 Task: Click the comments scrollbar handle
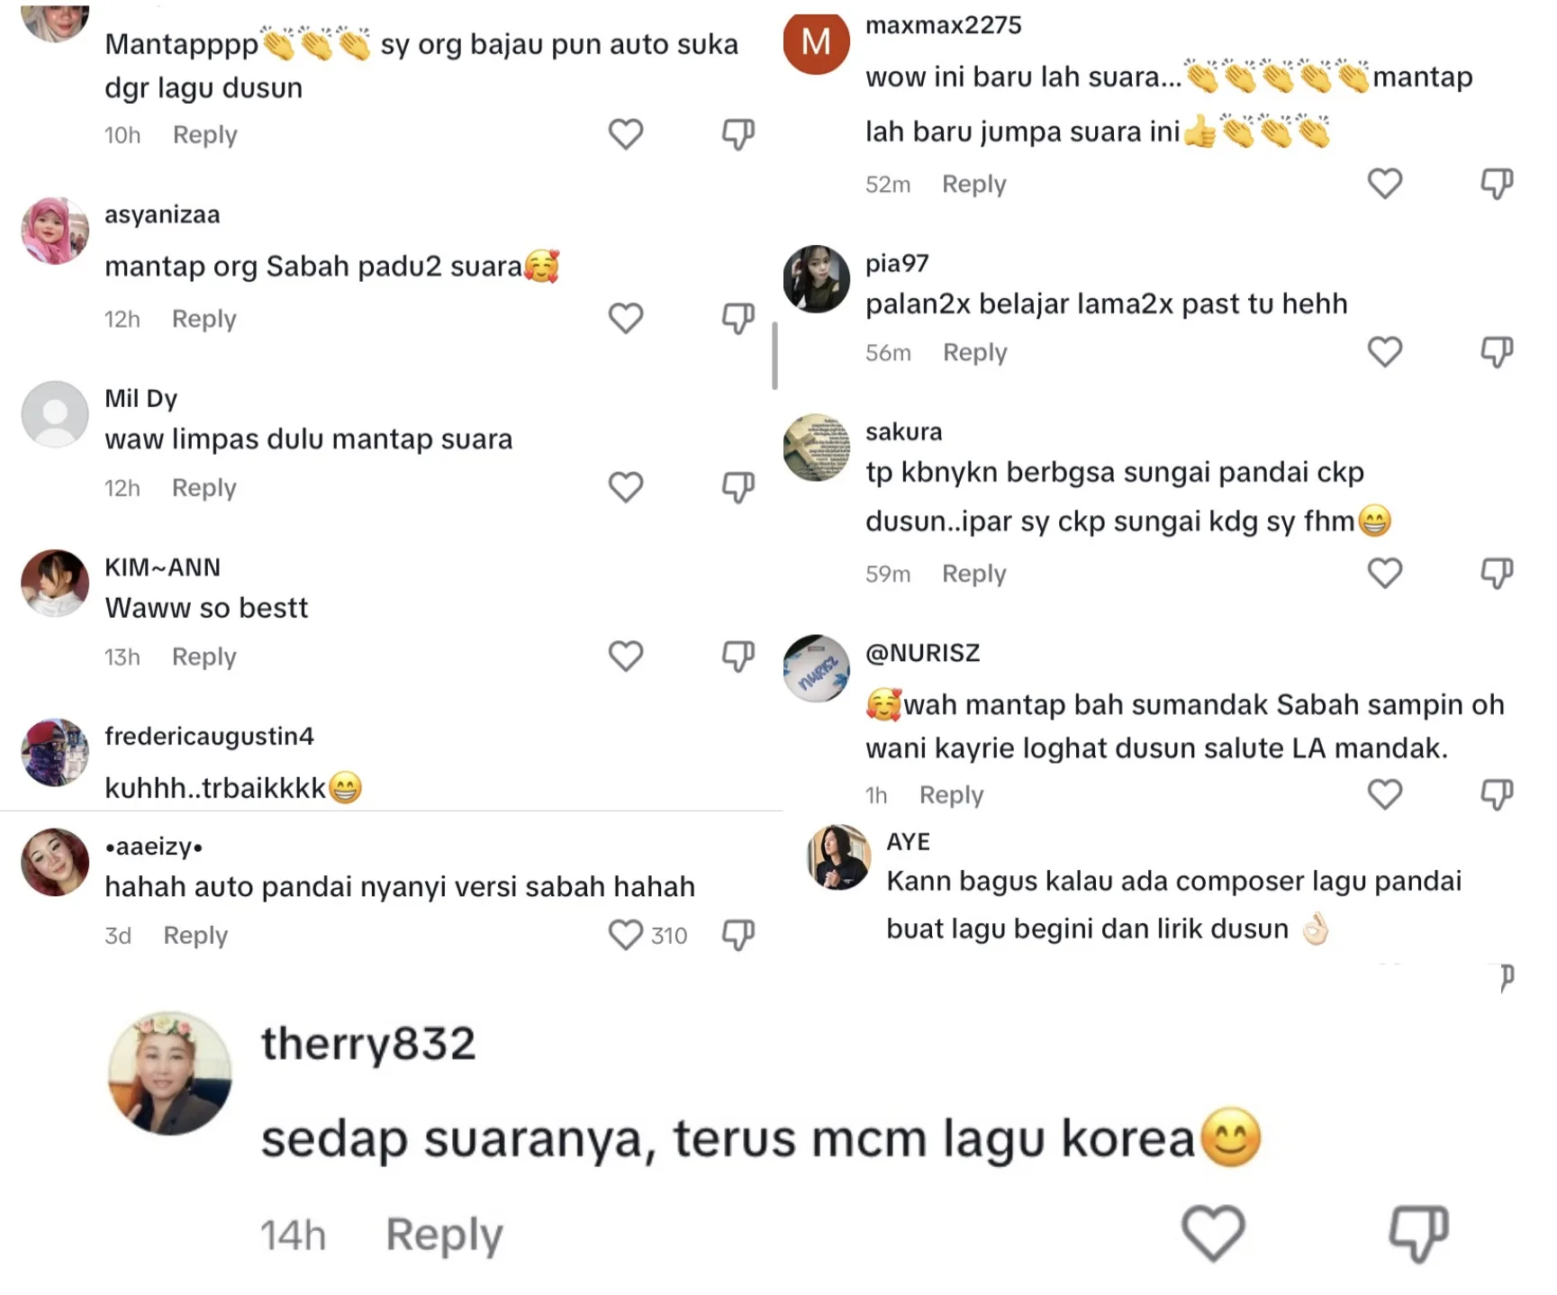(x=774, y=356)
